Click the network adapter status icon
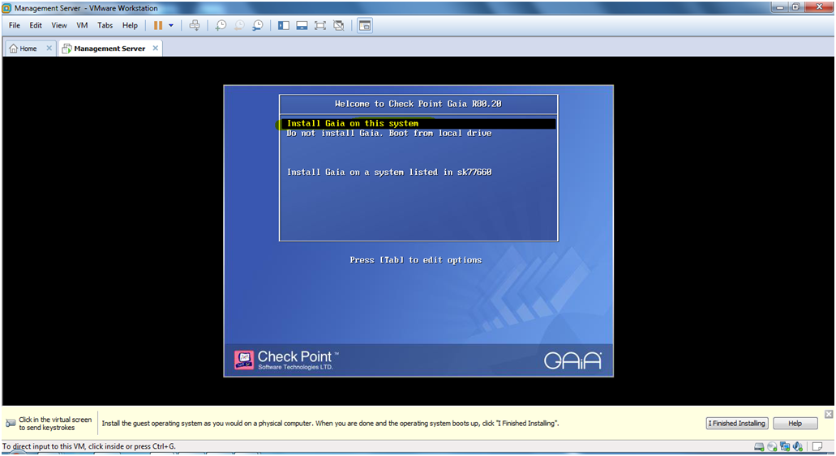The width and height of the screenshot is (836, 456). (x=785, y=447)
